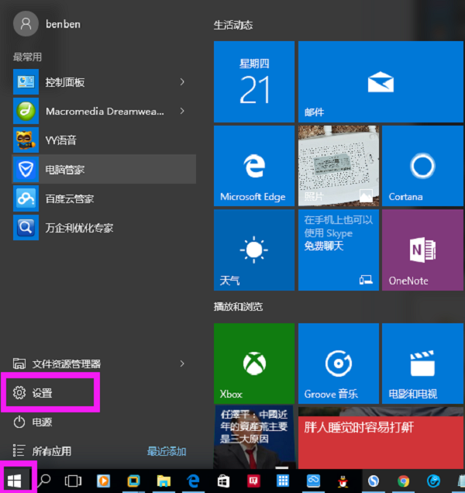465x493 pixels.
Task: Launch 万企利优化专家 magnifier icon
Action: pos(26,227)
